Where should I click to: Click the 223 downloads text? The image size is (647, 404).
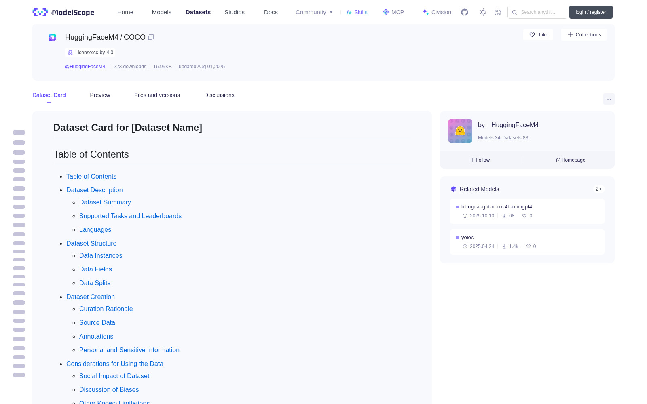coord(130,67)
